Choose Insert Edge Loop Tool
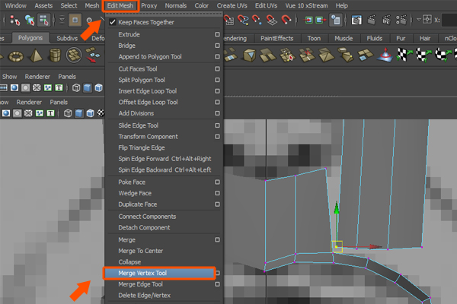The height and width of the screenshot is (304, 457). [148, 91]
